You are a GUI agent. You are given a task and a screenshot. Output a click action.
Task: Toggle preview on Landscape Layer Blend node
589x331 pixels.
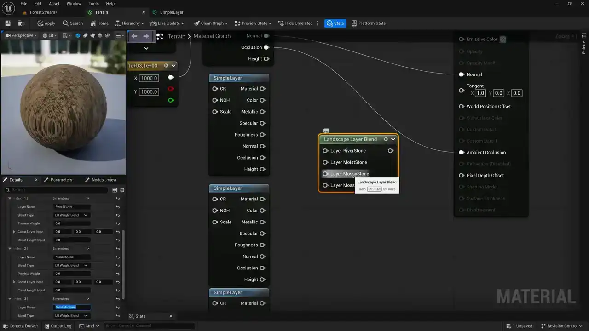386,139
